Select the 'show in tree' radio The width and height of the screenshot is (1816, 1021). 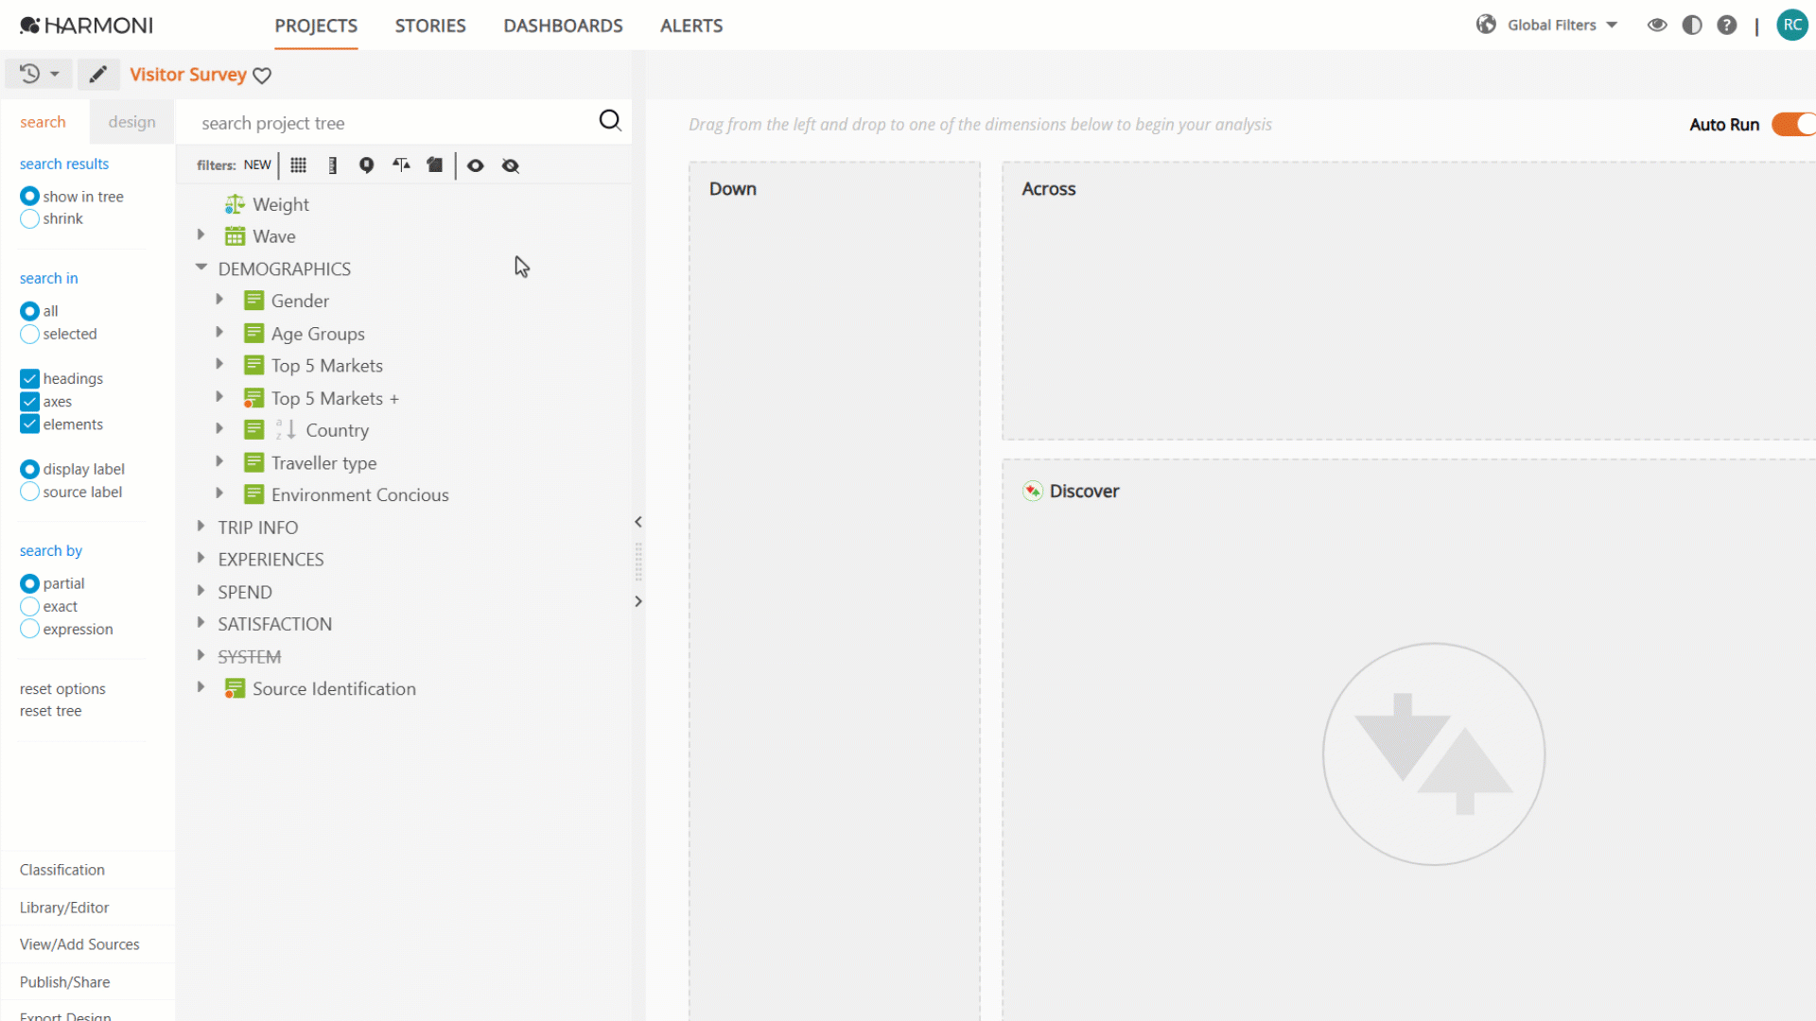[29, 196]
